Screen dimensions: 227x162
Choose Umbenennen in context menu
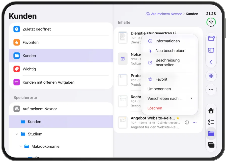coord(169,89)
